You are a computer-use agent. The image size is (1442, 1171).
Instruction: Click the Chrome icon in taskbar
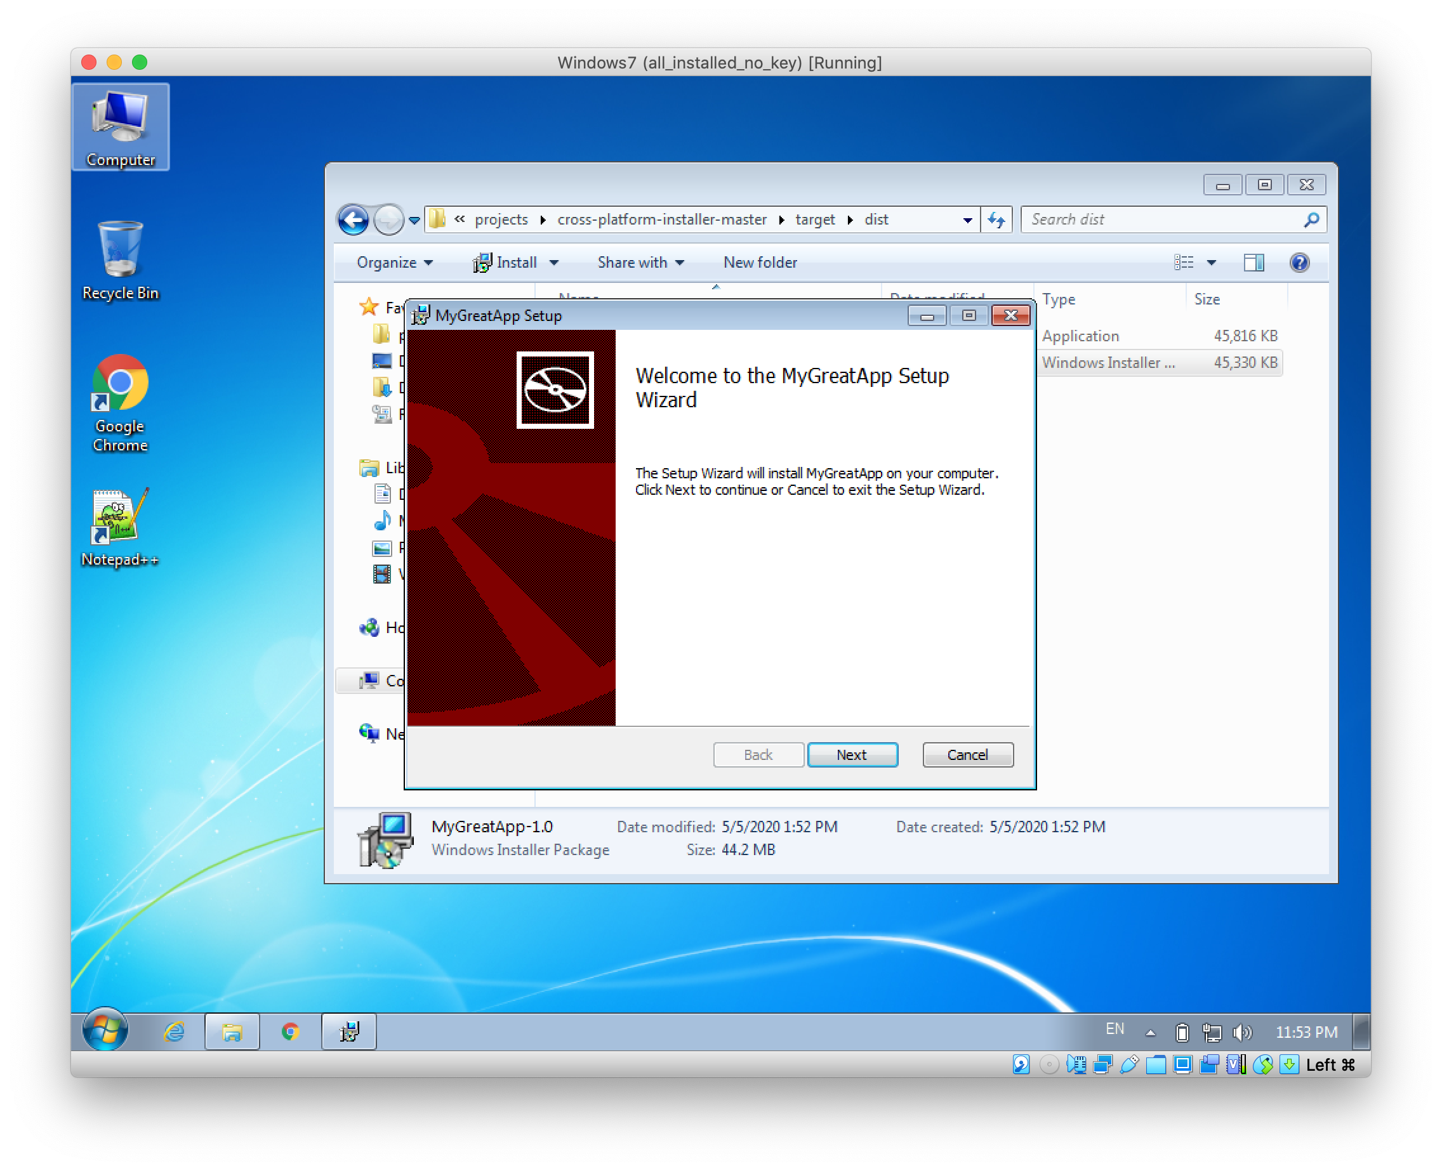click(x=290, y=1031)
